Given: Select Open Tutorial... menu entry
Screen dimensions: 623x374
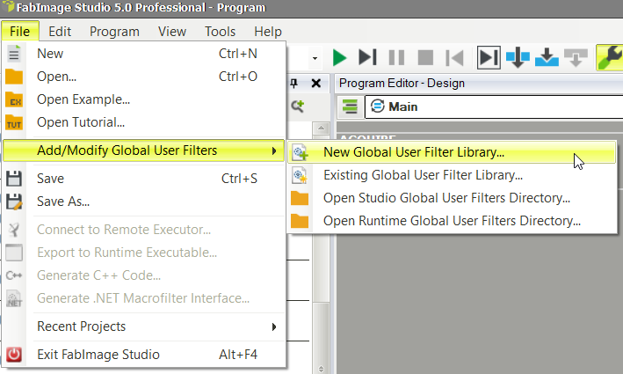Looking at the screenshot, I should pos(144,122).
